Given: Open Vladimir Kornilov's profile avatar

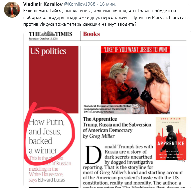Looking at the screenshot, I should point(12,10).
